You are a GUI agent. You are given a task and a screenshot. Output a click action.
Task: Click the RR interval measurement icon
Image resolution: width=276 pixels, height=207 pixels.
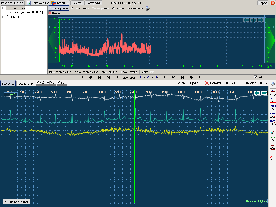[273, 93]
